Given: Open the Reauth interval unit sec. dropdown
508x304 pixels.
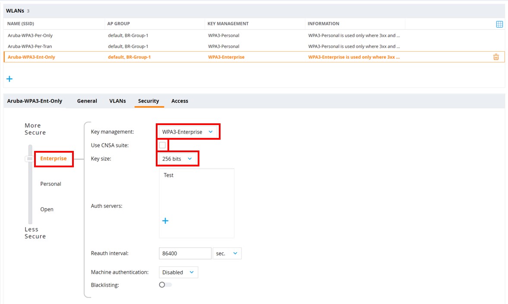Looking at the screenshot, I should tap(227, 254).
